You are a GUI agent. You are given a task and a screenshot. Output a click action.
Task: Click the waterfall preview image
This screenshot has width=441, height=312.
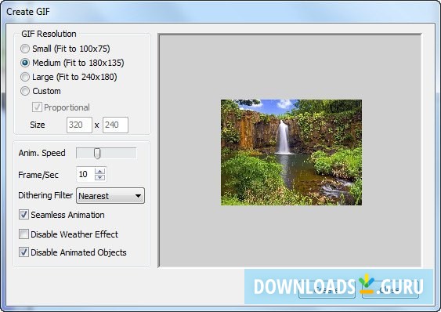(291, 152)
